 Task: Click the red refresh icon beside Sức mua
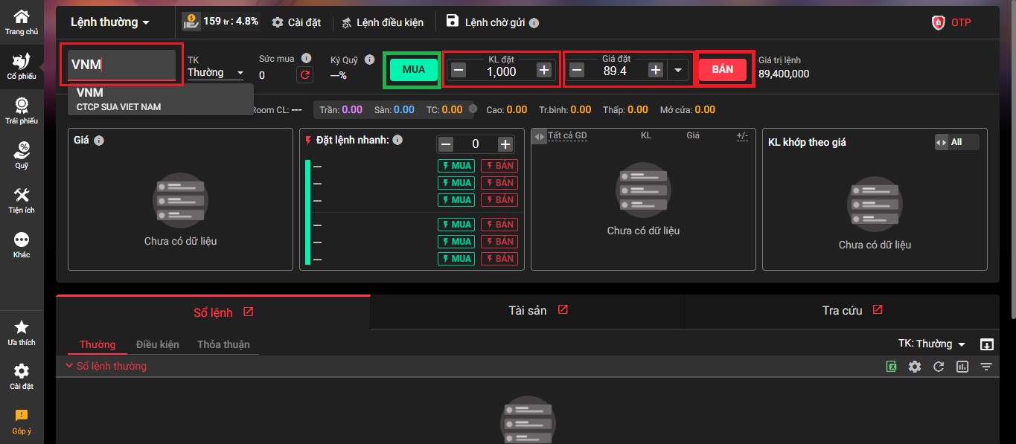pos(304,74)
